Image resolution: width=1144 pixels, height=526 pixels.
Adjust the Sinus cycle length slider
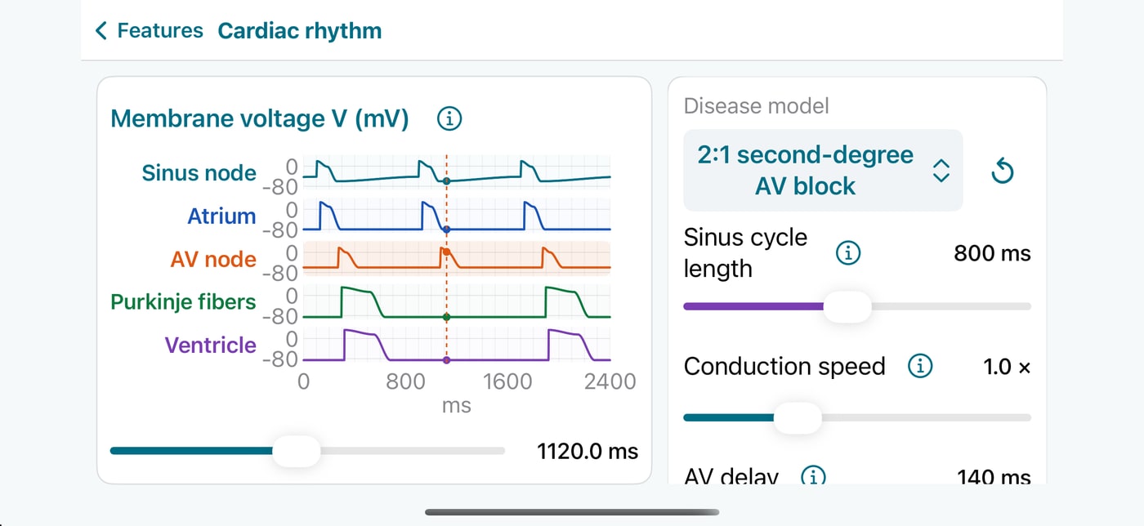click(847, 306)
